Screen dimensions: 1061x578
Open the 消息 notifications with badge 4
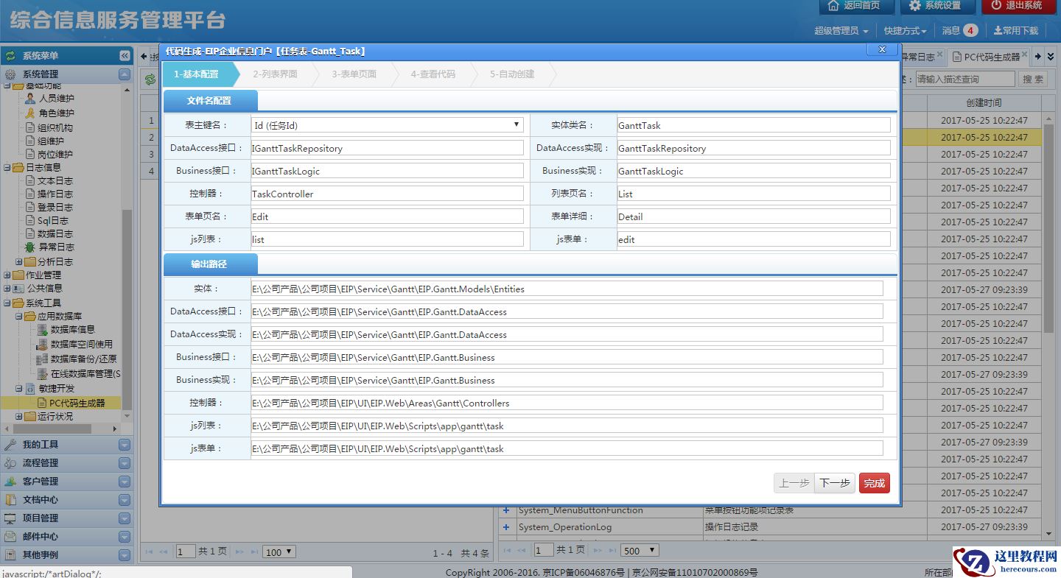[x=959, y=31]
